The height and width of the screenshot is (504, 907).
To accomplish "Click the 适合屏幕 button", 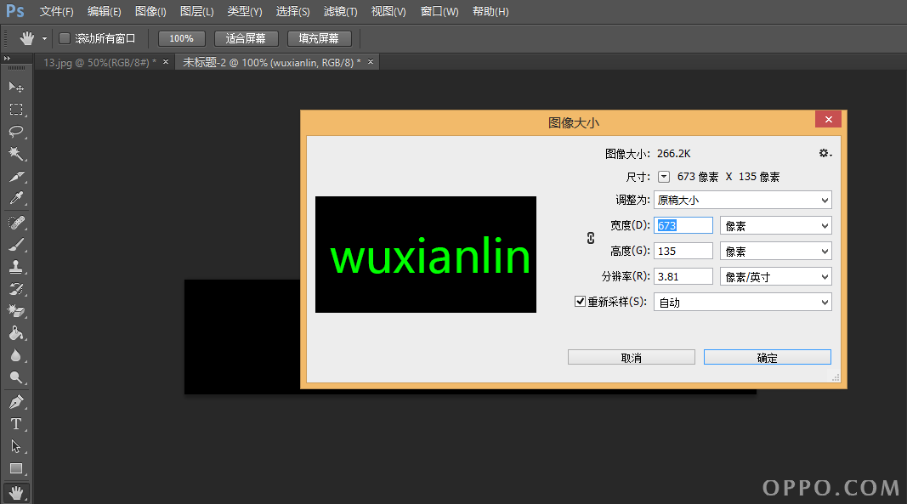I will tap(246, 39).
